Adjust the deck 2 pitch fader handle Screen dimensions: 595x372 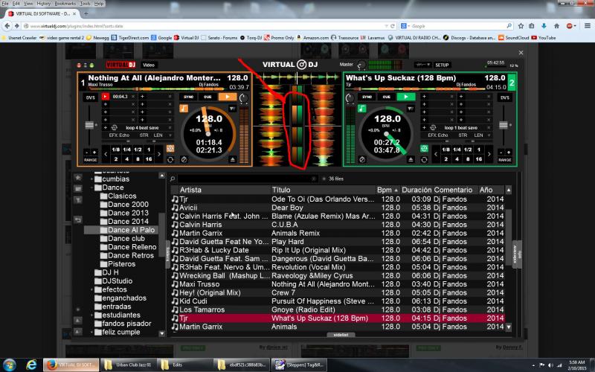coord(504,125)
